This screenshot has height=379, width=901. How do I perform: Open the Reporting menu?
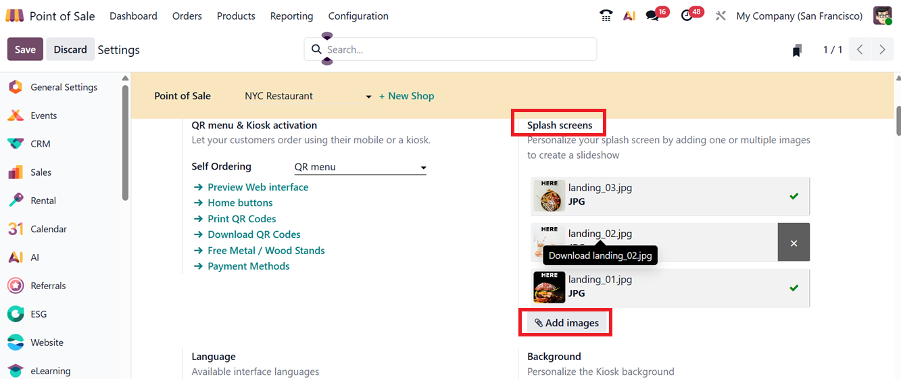coord(291,16)
